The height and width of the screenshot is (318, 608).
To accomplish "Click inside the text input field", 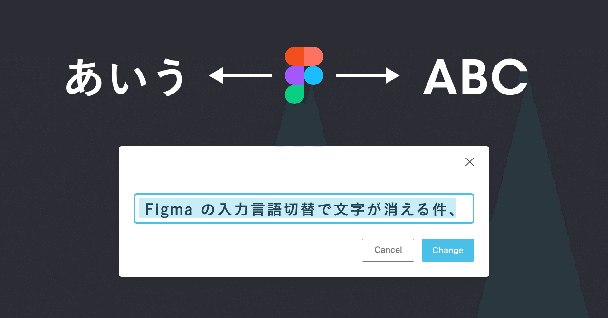I will point(304,208).
